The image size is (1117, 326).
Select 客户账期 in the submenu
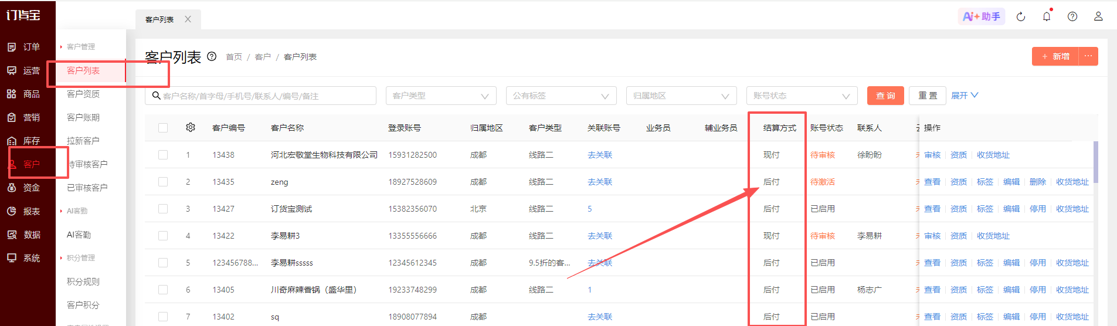(83, 117)
